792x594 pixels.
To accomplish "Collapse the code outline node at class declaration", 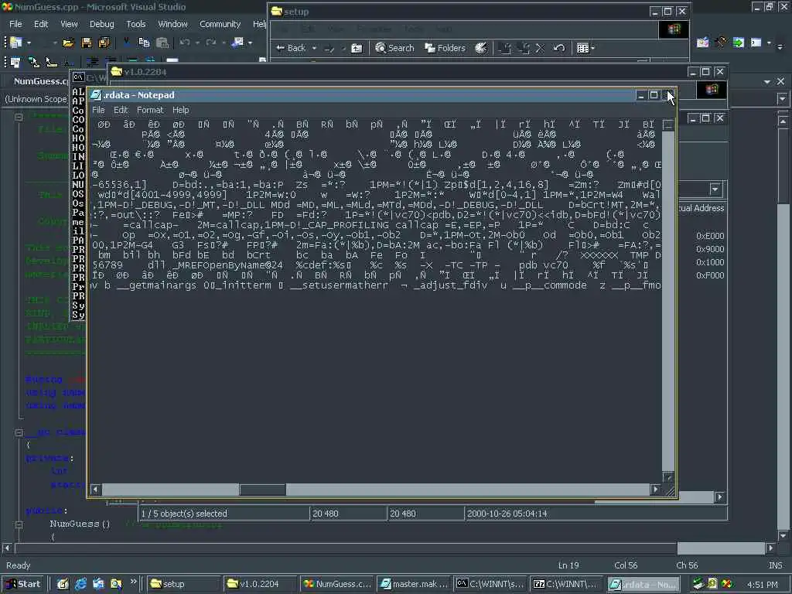I will tap(19, 433).
